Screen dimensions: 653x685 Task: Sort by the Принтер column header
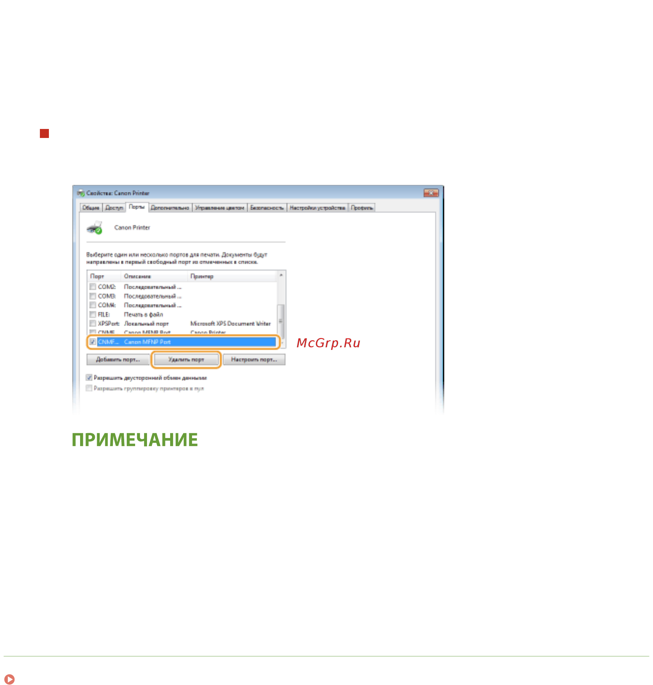[232, 276]
